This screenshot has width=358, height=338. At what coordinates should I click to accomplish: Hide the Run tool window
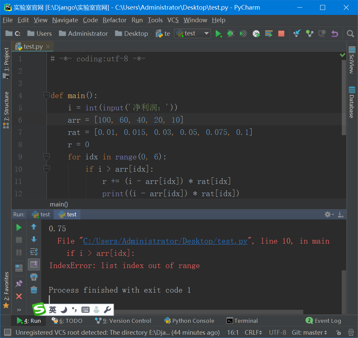(341, 214)
